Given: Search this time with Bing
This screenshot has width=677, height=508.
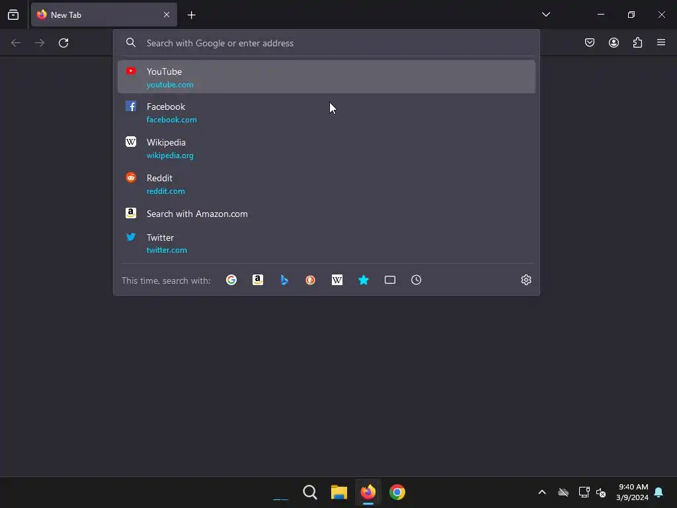Looking at the screenshot, I should pos(284,280).
